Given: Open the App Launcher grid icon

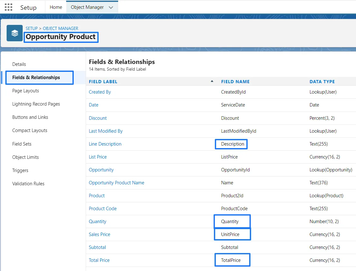Looking at the screenshot, I should 9,7.
